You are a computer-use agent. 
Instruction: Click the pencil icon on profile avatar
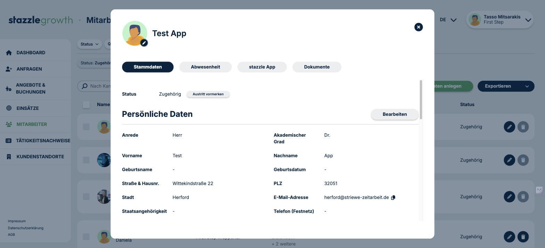(x=144, y=43)
